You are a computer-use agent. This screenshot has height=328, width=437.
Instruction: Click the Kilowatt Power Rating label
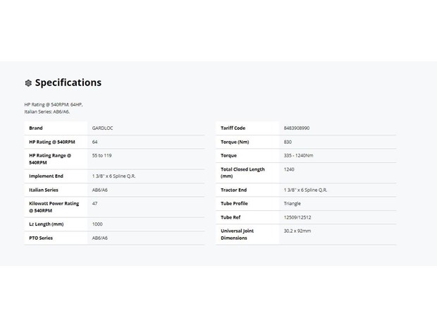click(54, 207)
